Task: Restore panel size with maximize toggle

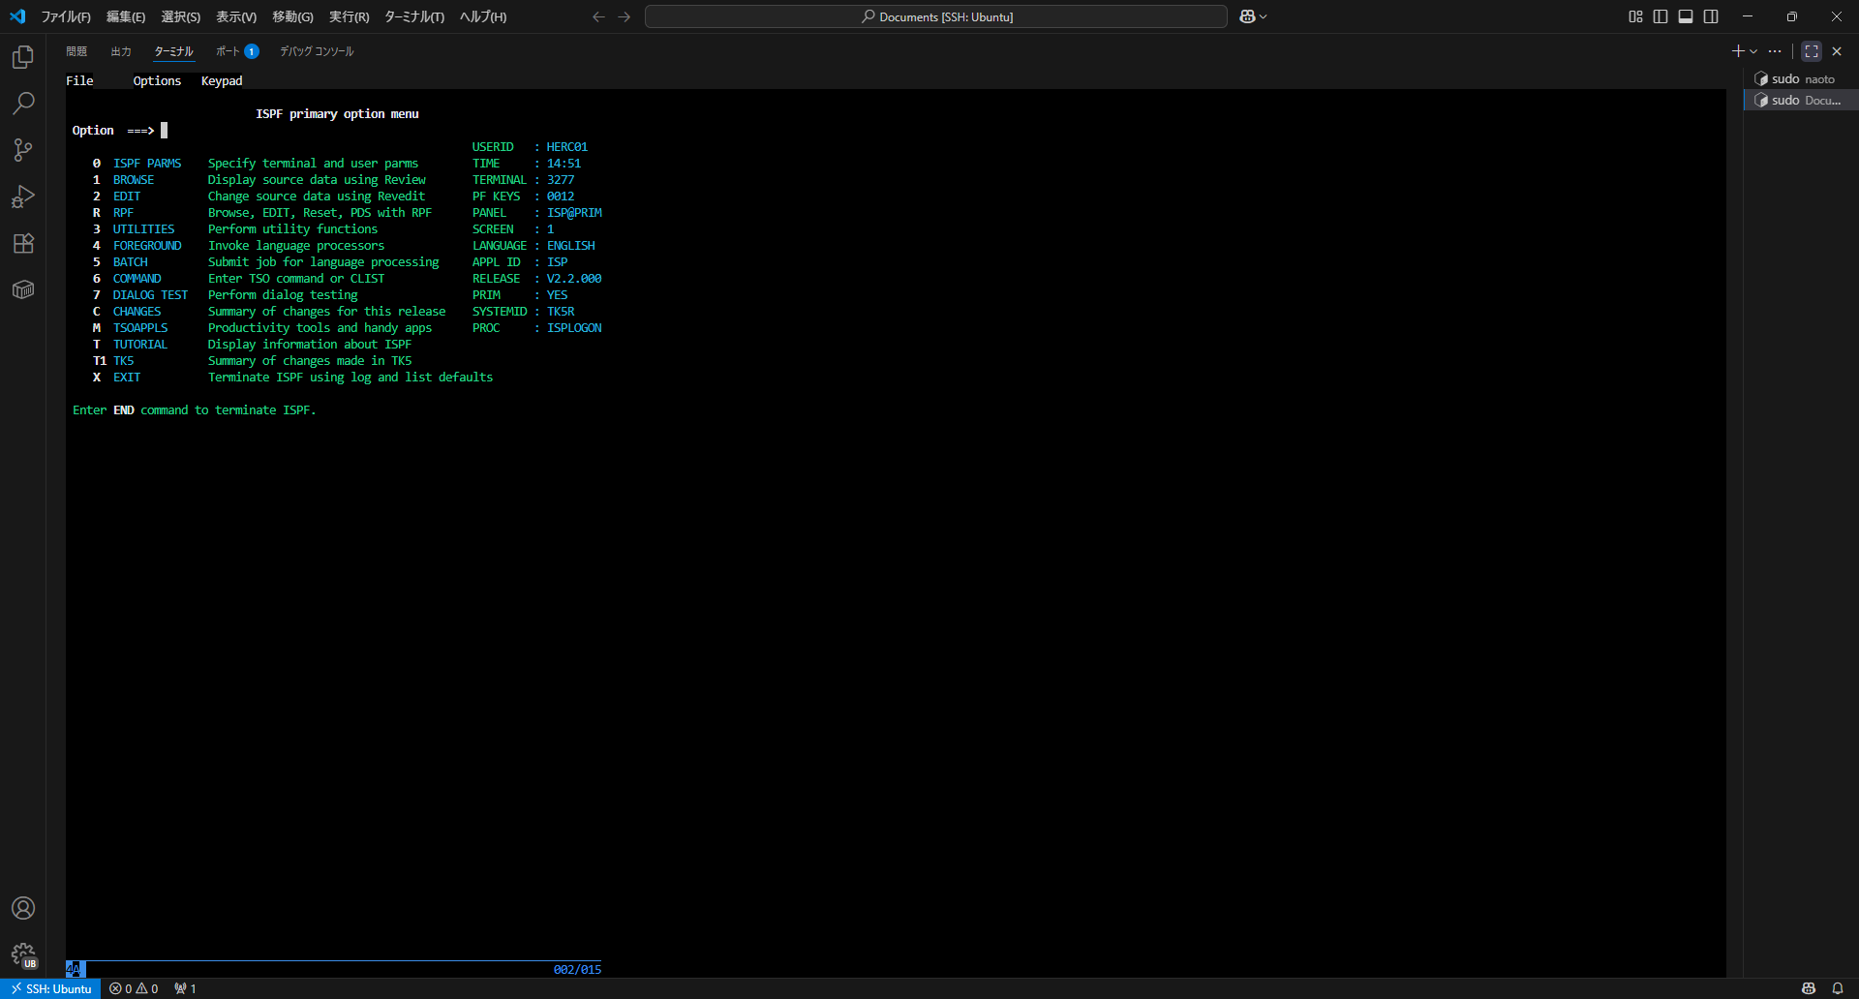Action: pyautogui.click(x=1812, y=51)
